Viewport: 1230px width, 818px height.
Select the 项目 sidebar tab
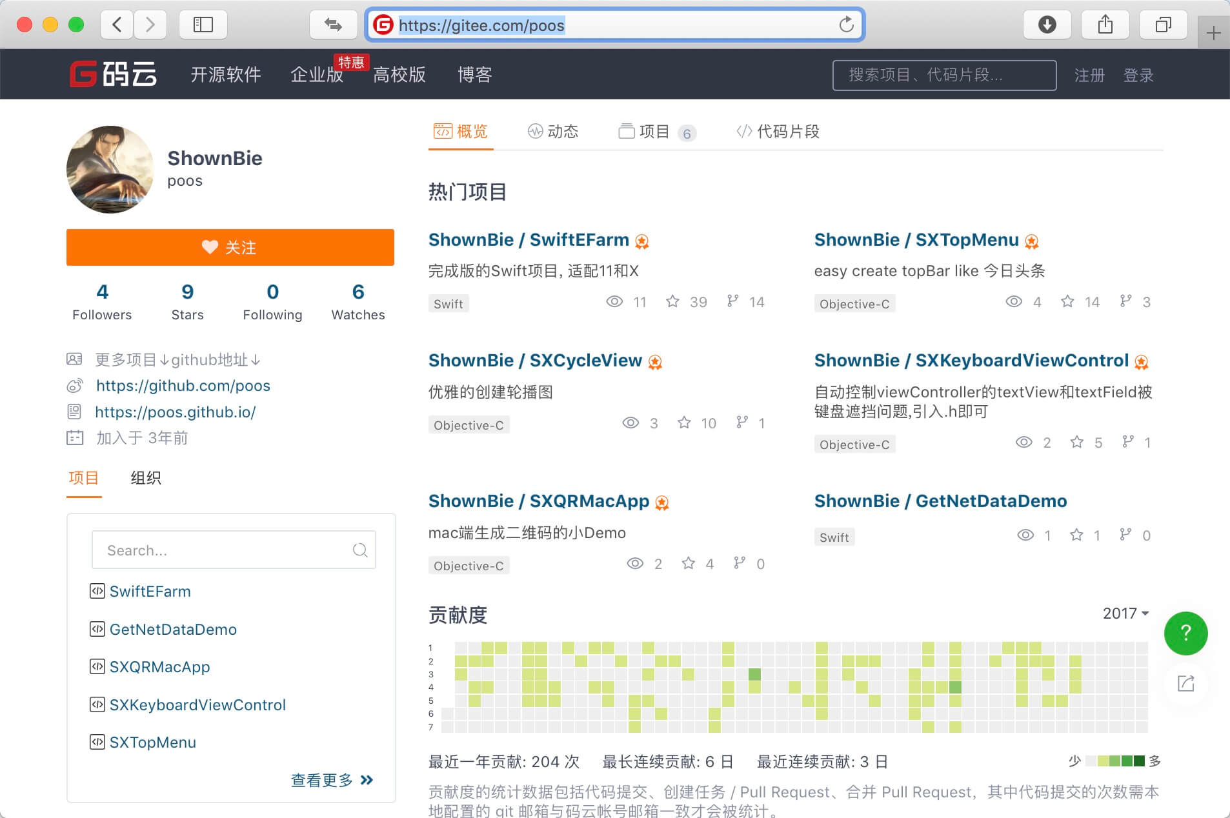pyautogui.click(x=84, y=478)
